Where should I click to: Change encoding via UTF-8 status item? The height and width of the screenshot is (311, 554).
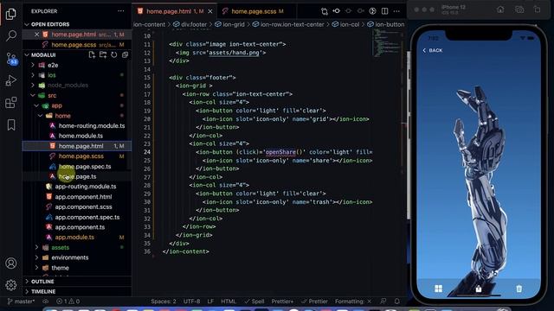click(191, 301)
